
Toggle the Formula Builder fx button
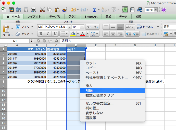(x=125, y=10)
